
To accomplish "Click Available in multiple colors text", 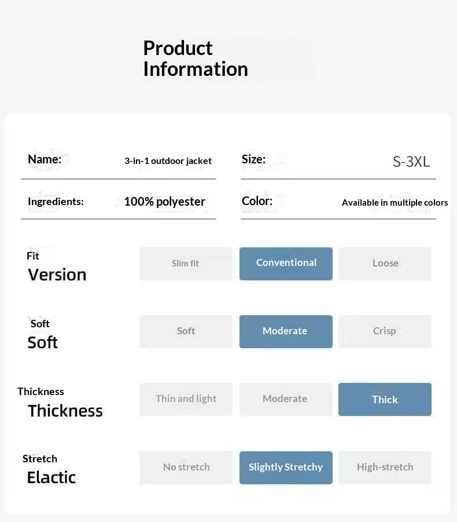I will coord(395,203).
